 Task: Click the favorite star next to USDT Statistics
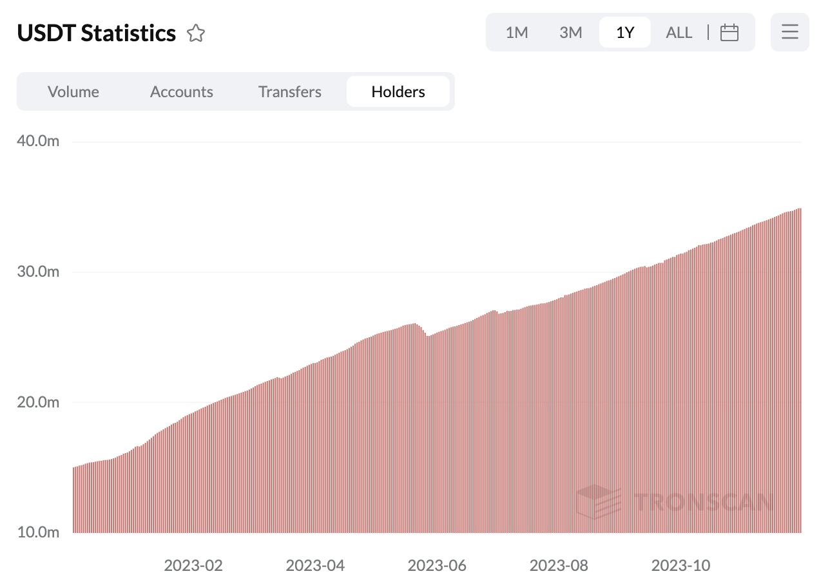pyautogui.click(x=196, y=33)
